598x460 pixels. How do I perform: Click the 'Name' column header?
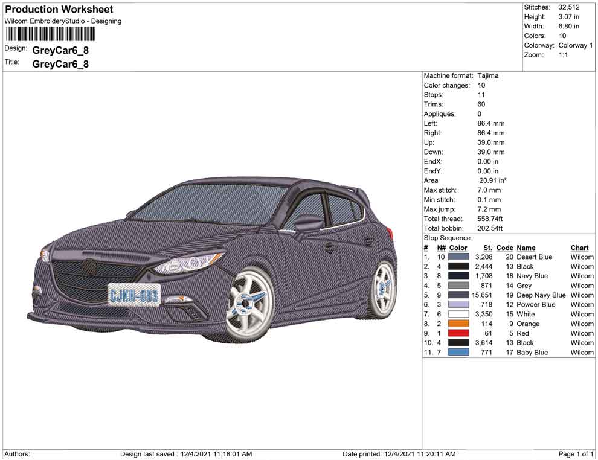[x=526, y=248]
